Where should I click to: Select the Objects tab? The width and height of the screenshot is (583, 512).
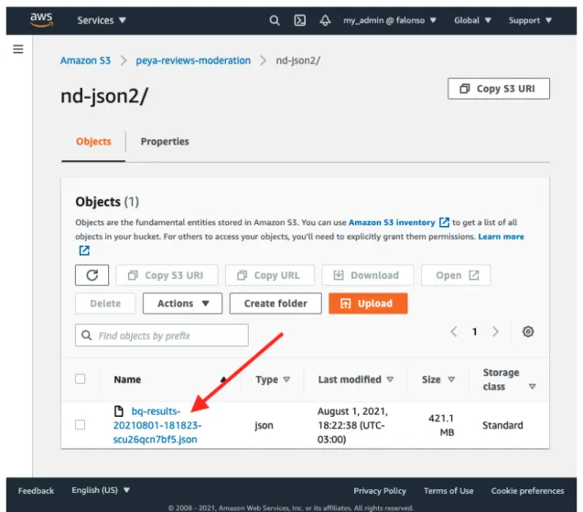93,142
